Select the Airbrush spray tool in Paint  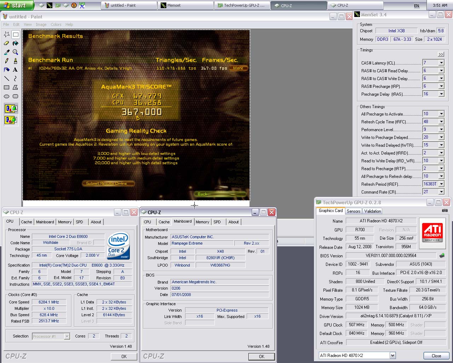[x=7, y=70]
